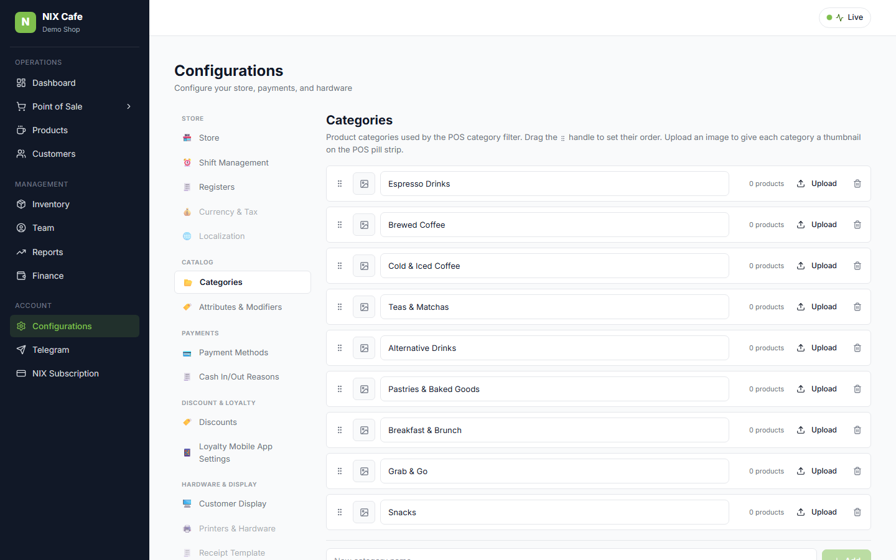Click Upload for Espresso Drinks

point(817,184)
